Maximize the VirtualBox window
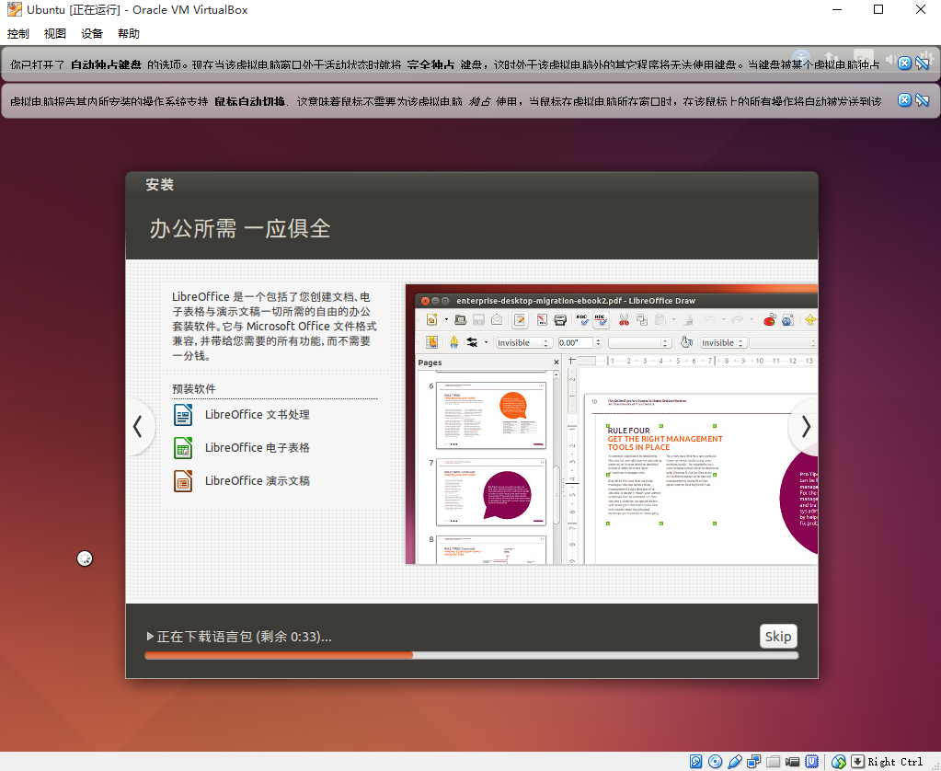 pos(878,9)
